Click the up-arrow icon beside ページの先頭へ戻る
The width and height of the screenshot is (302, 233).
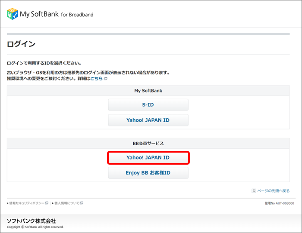point(254,191)
